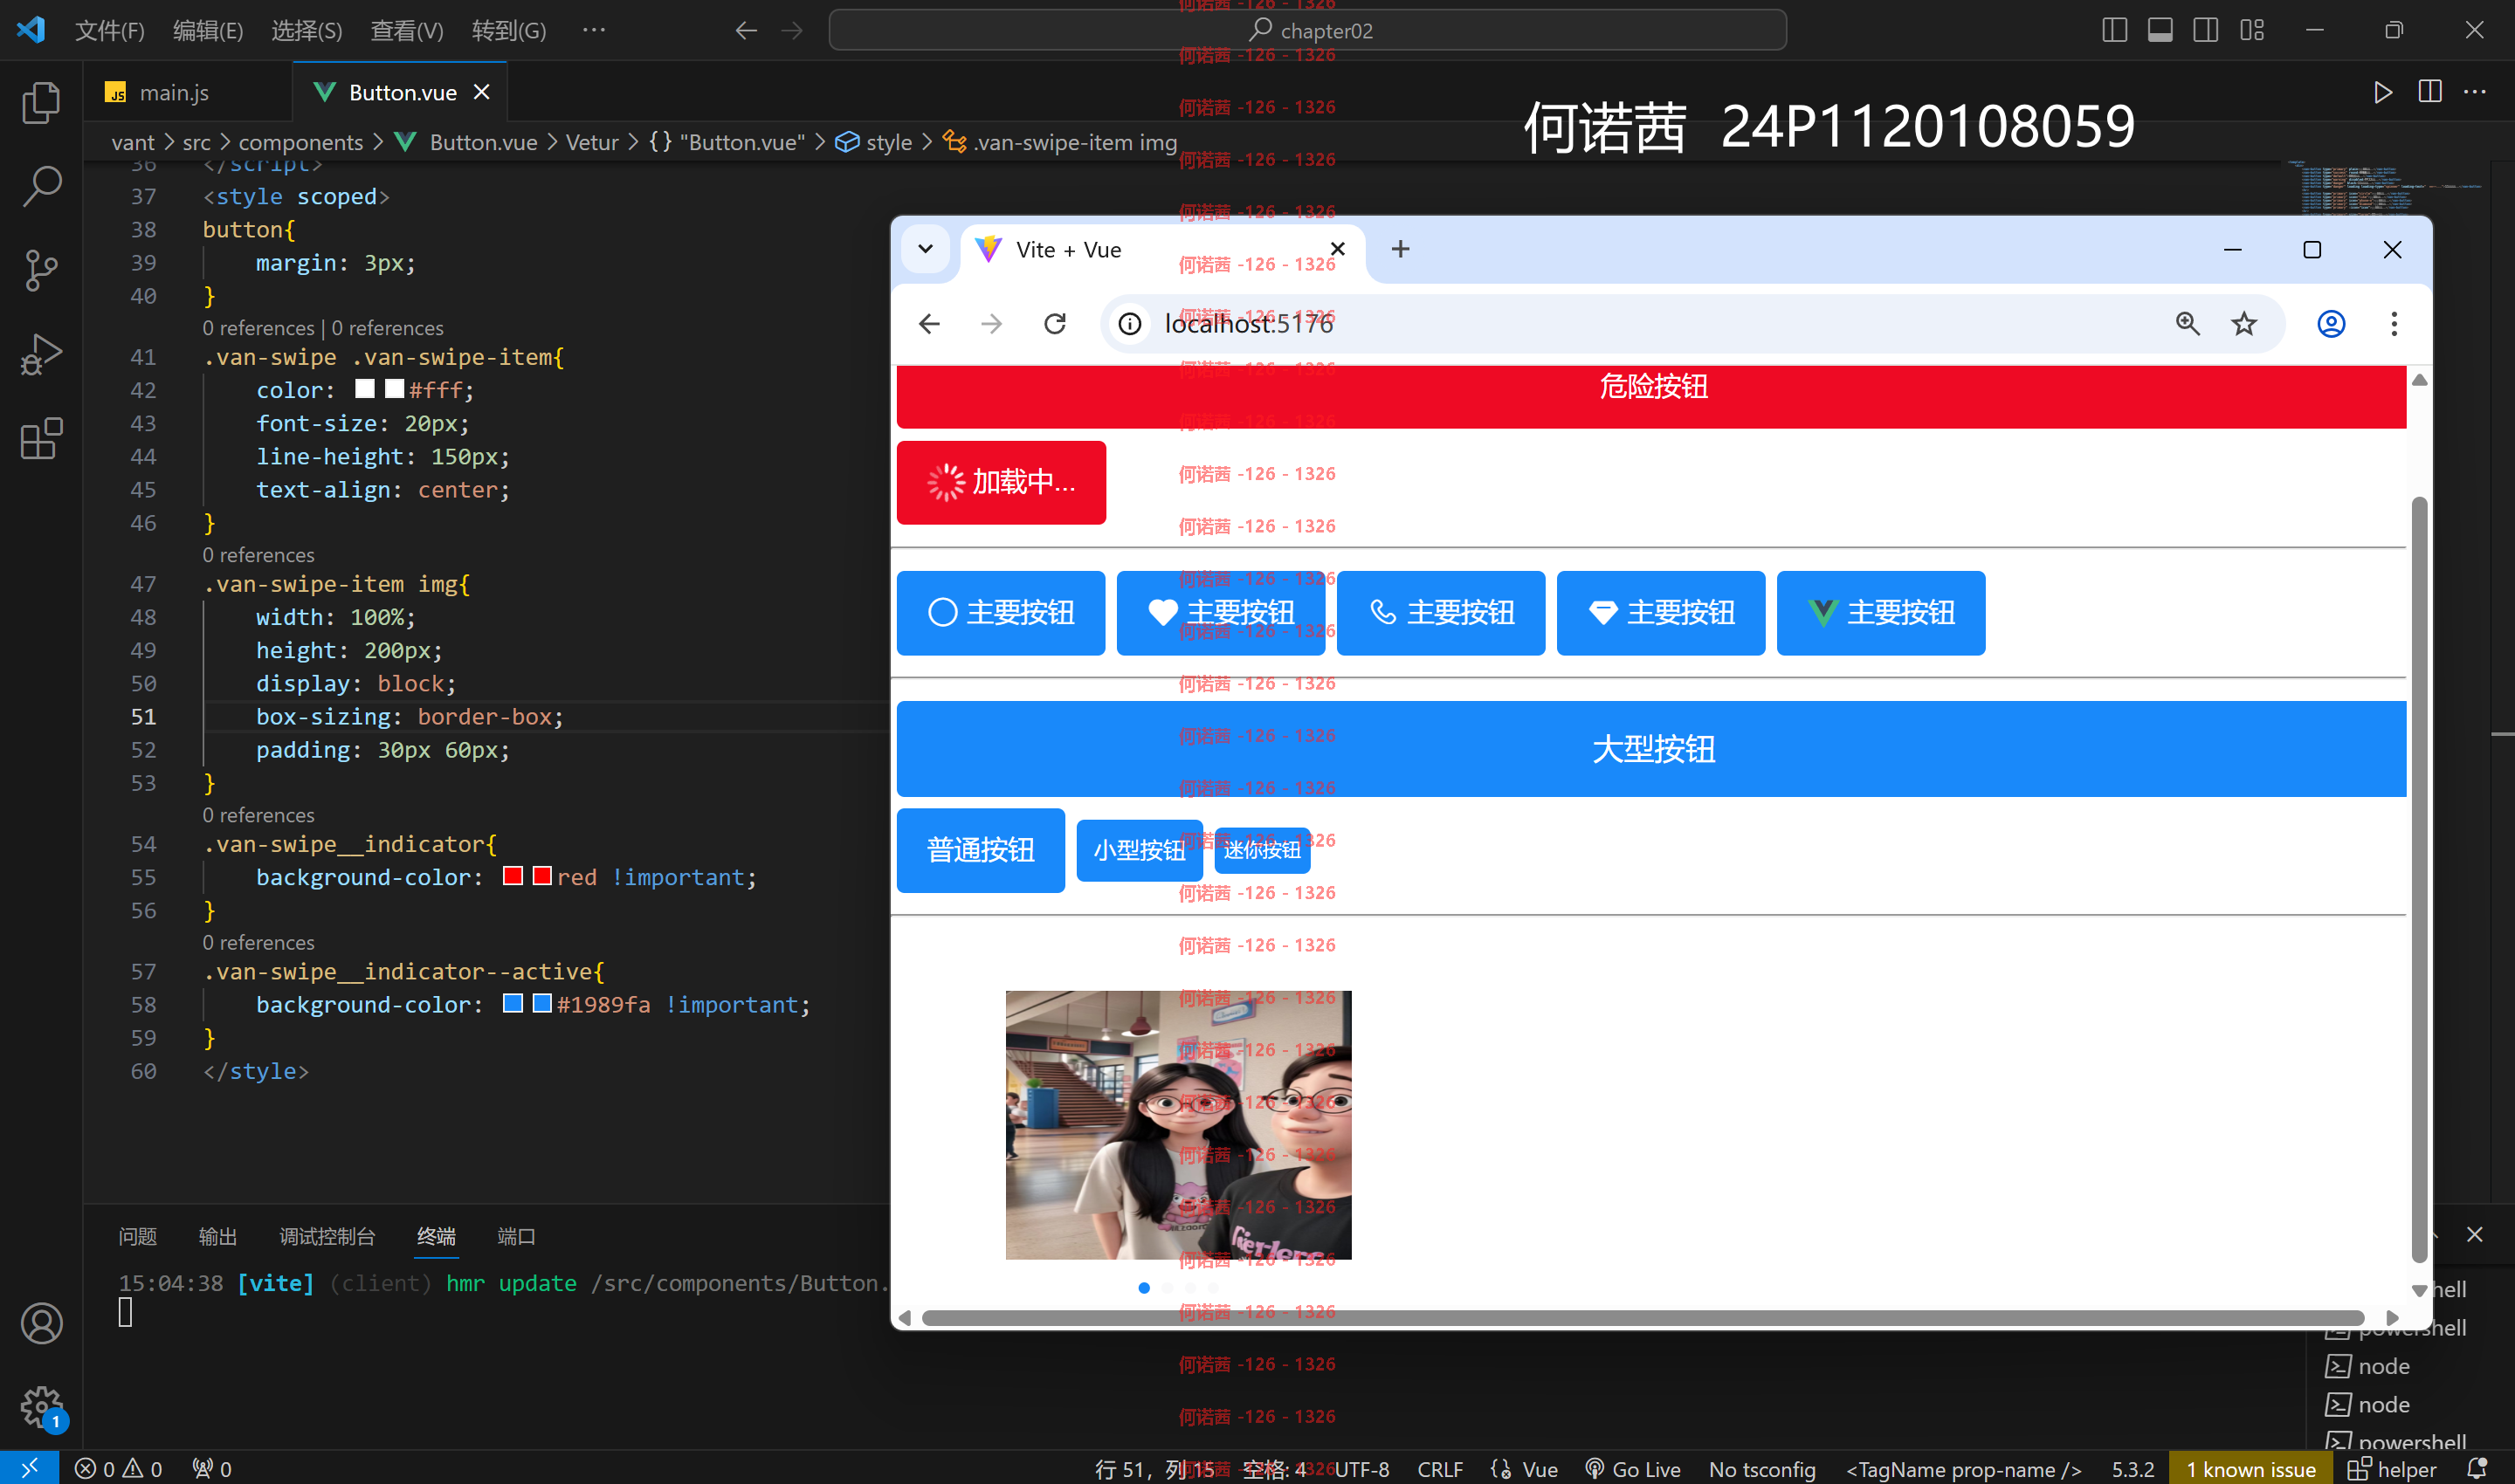Expand hidden menu items ellipsis
The width and height of the screenshot is (2515, 1484).
click(x=593, y=30)
